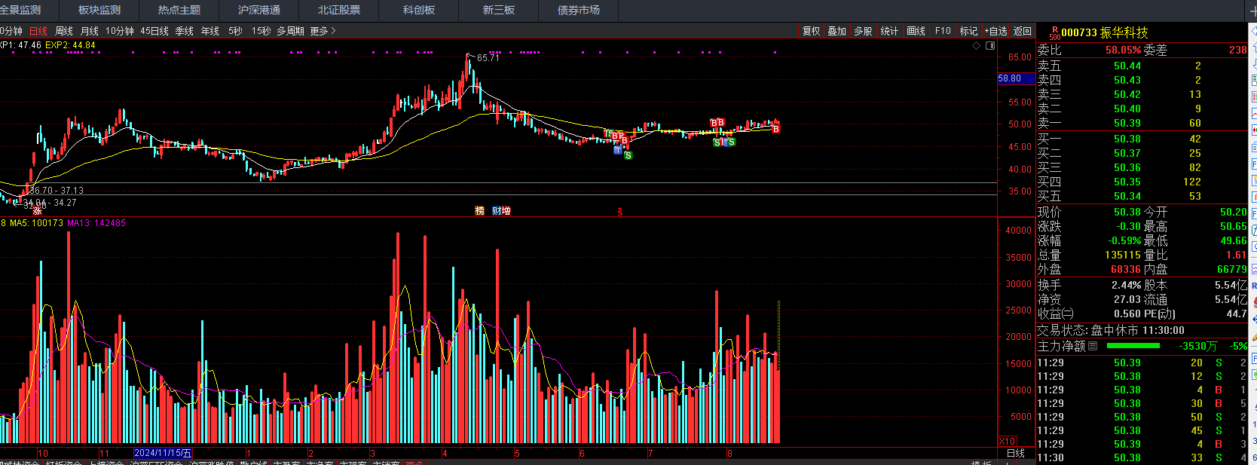Open the 主力净额 detail list icon

click(x=1093, y=346)
